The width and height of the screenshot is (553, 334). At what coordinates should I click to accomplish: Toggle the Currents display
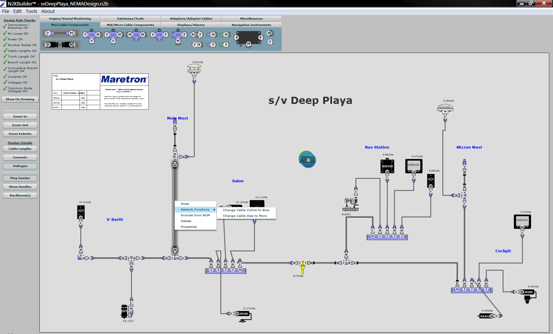click(20, 157)
